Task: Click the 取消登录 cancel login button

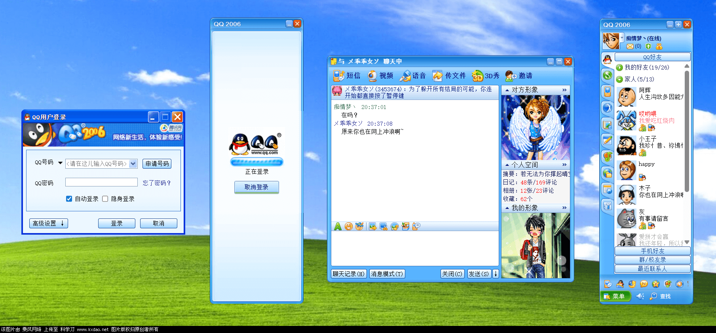Action: coord(256,187)
